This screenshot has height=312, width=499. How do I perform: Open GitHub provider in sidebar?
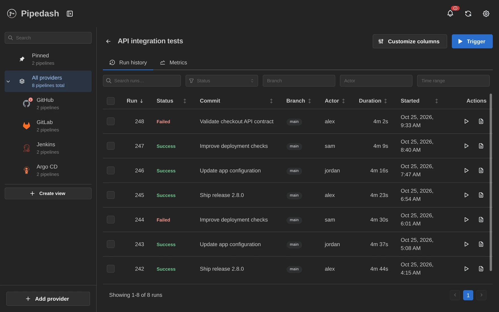48,104
